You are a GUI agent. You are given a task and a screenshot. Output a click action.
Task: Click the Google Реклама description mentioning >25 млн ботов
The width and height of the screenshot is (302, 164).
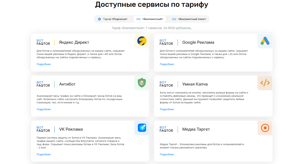[x=204, y=54]
